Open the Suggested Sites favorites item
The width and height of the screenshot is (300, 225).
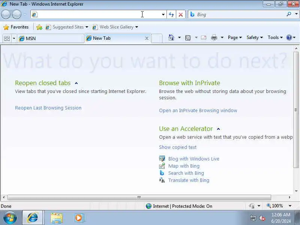click(x=67, y=27)
